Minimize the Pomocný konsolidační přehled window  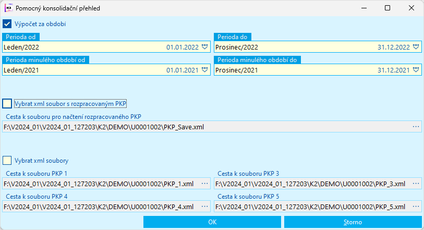(364, 8)
